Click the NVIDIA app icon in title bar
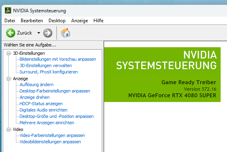The width and height of the screenshot is (227, 152). click(x=8, y=10)
